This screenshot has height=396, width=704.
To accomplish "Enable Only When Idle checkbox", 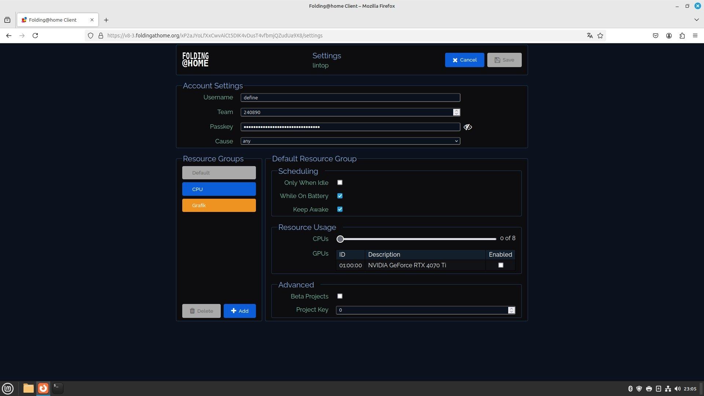I will (x=340, y=183).
